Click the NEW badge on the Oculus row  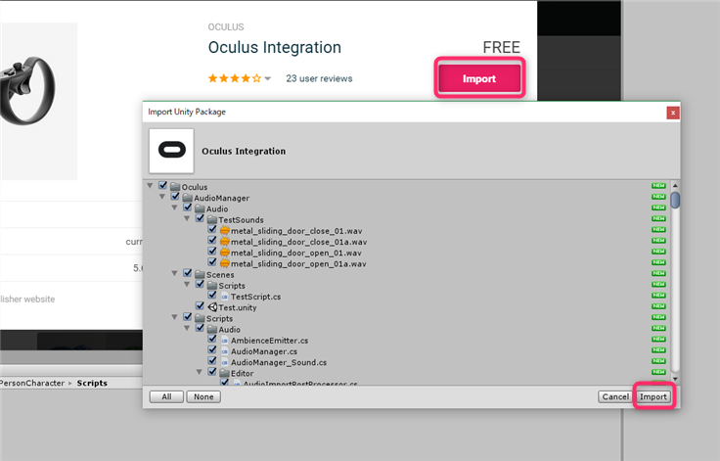[658, 186]
